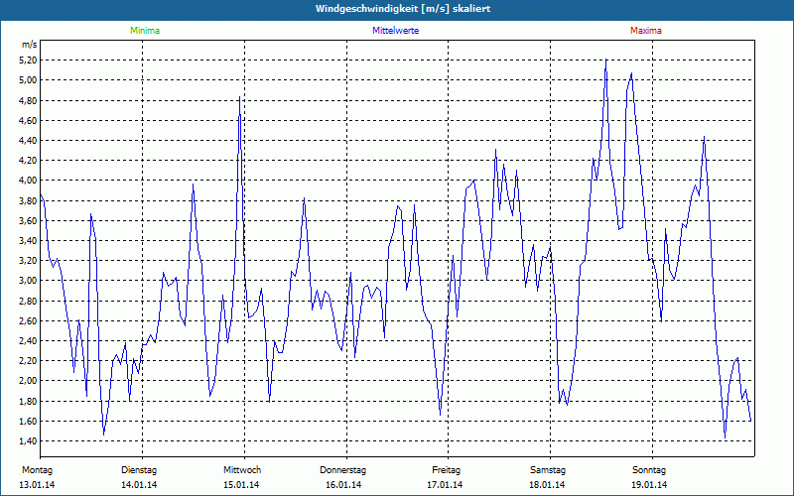Click the 5,20 y-axis value
Viewport: 794px width, 496px height.
click(29, 61)
